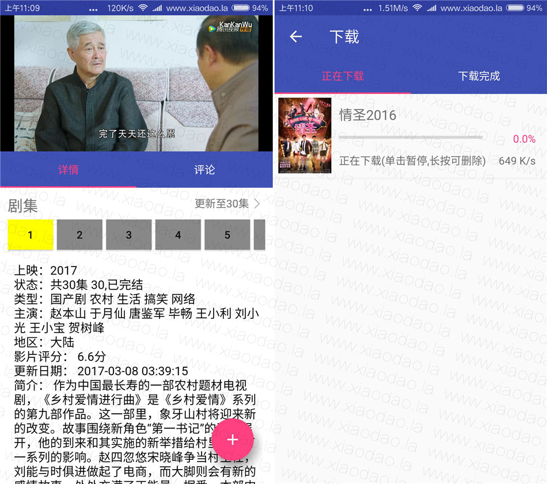Tap the 情圣2016 title text
This screenshot has width=547, height=484.
[x=368, y=115]
